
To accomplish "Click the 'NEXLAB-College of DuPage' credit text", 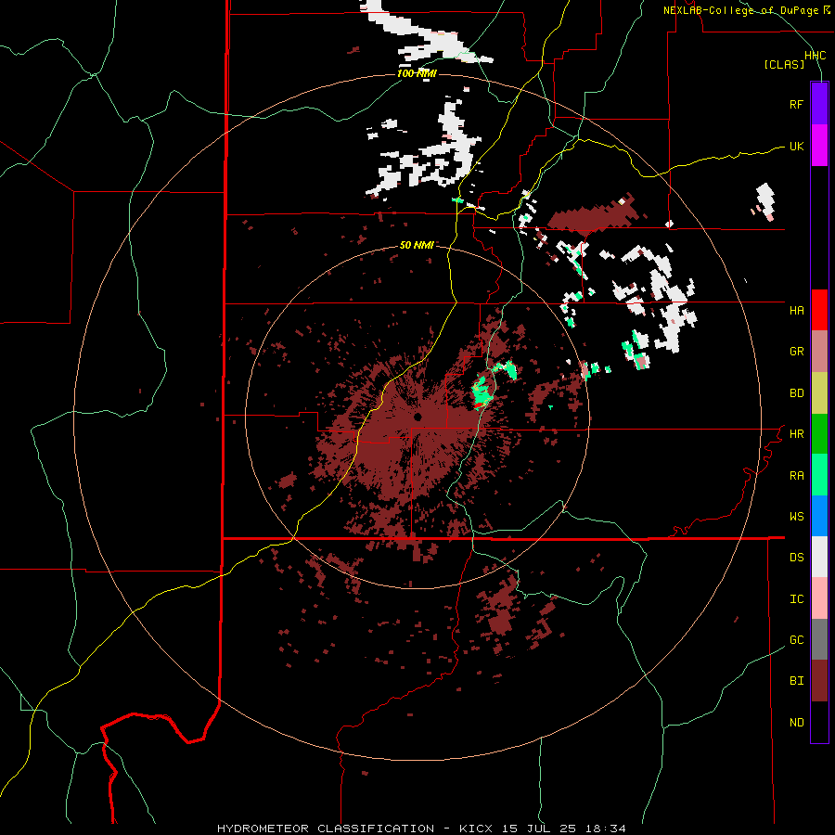I will coord(740,10).
